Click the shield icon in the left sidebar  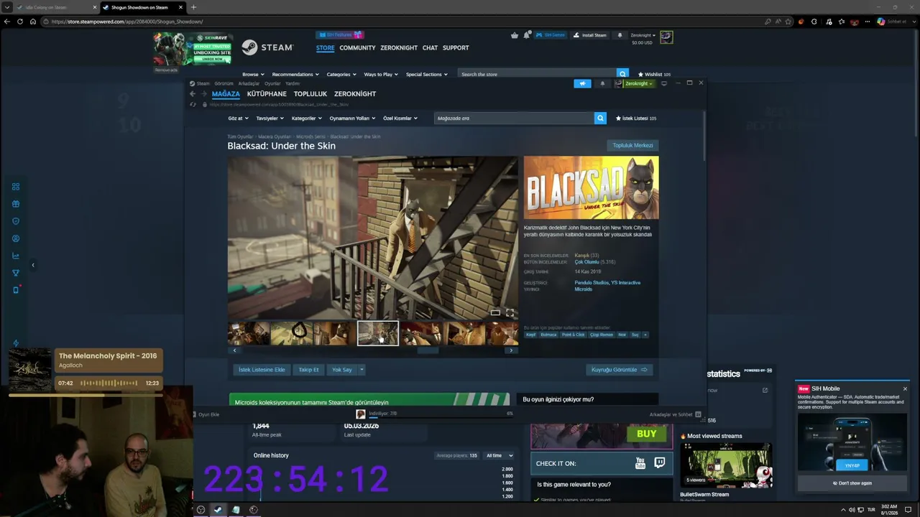16,221
